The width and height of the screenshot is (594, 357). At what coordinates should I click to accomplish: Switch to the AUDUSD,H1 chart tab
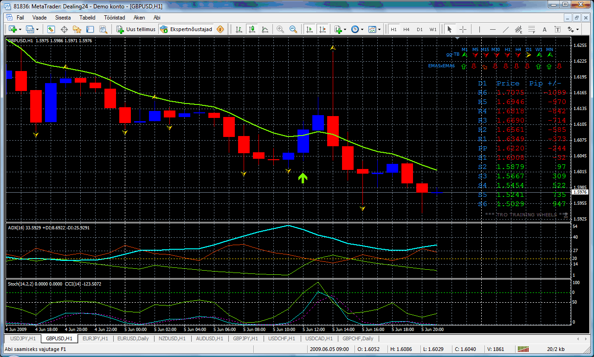pos(209,338)
